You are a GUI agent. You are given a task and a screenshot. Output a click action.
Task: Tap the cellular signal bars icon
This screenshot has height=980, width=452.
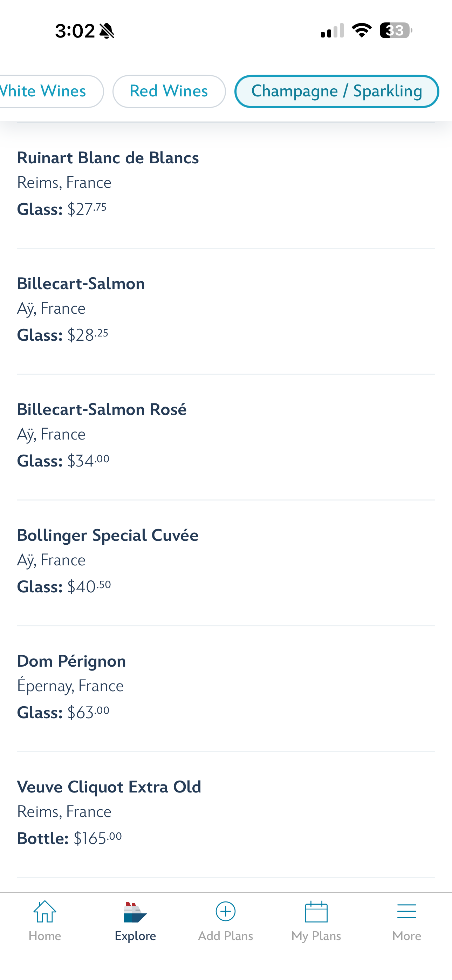332,31
